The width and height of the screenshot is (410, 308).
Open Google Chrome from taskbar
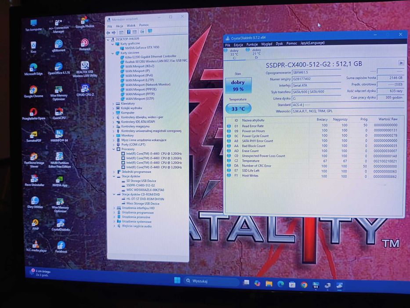pyautogui.click(x=304, y=285)
